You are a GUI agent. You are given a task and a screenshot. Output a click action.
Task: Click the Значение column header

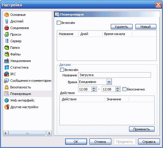(117, 99)
